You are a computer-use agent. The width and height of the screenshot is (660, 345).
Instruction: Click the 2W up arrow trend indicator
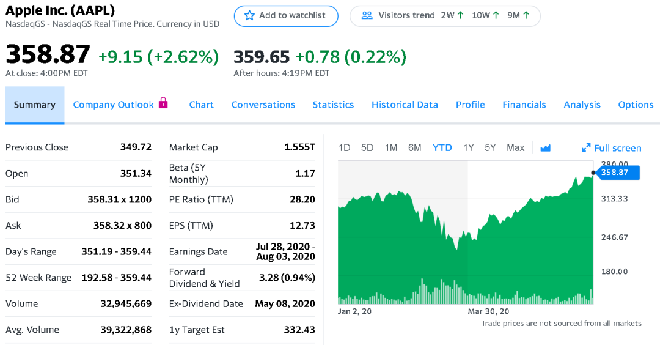pyautogui.click(x=461, y=15)
